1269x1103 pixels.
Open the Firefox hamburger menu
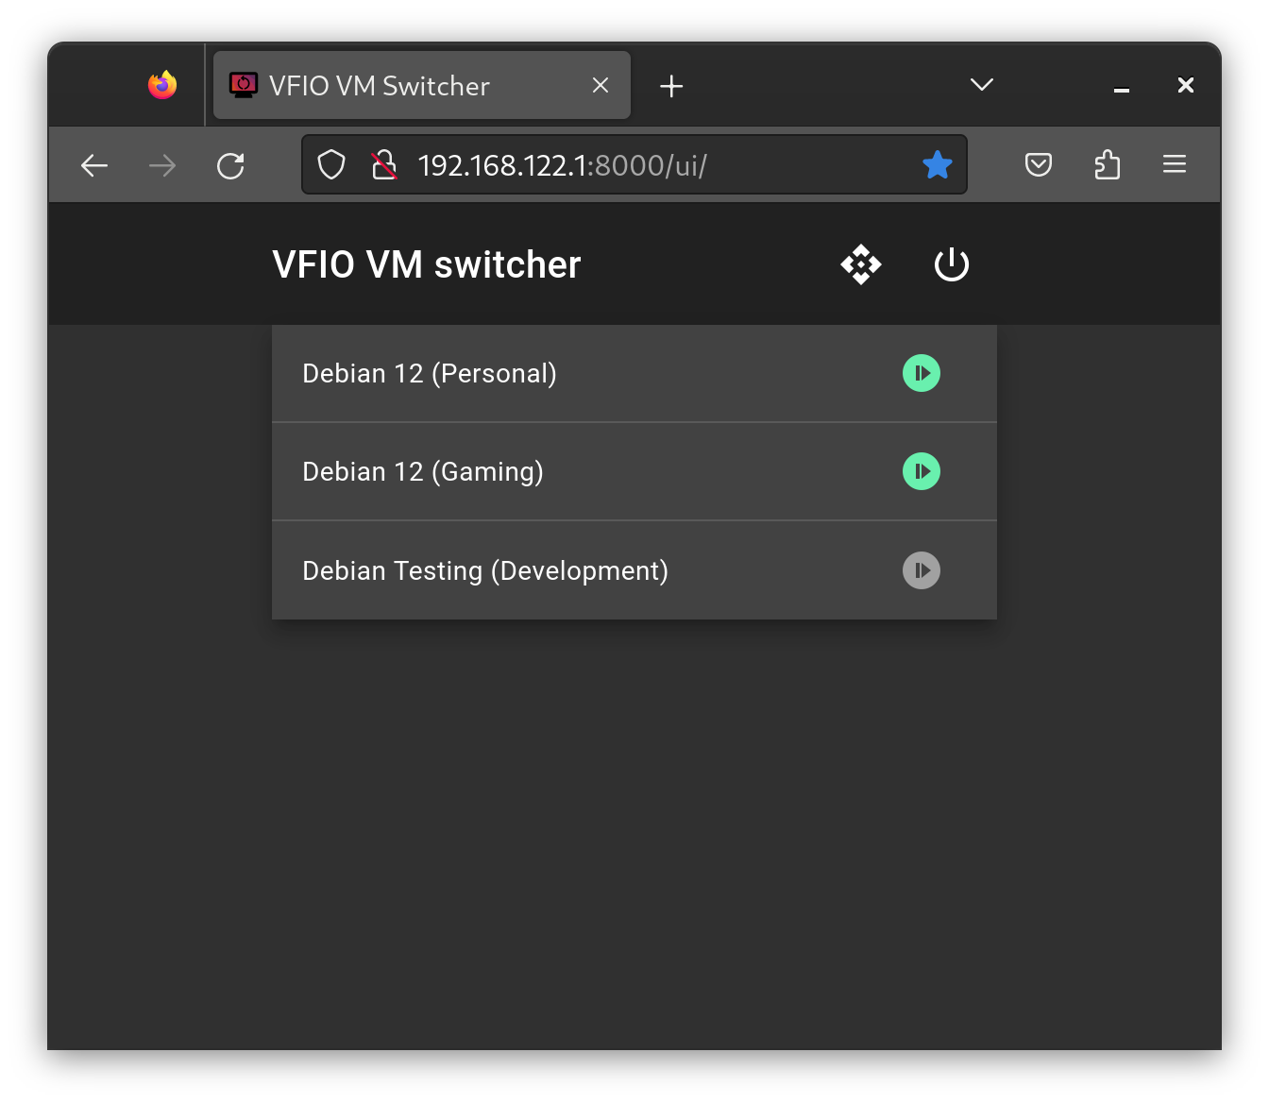1175,165
